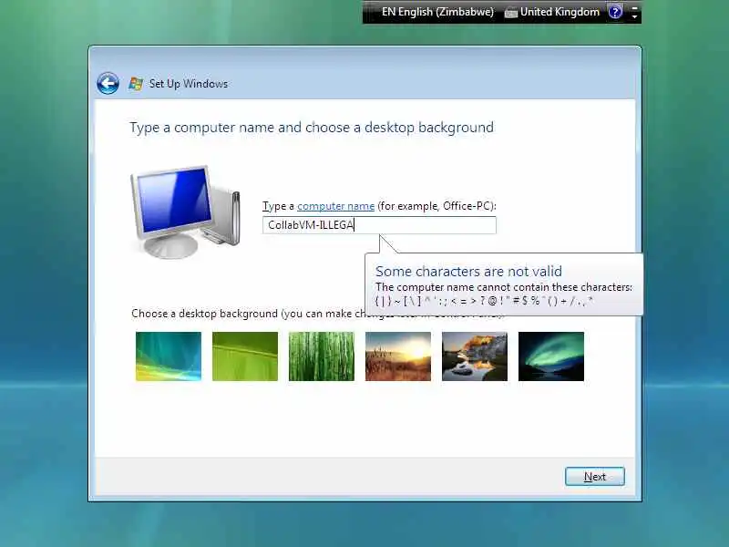Click the Next button

(x=595, y=477)
